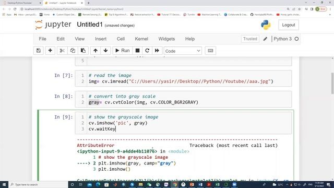Click the Python logo beside Logout
Screen dimensions: 334x188
coord(266,25)
